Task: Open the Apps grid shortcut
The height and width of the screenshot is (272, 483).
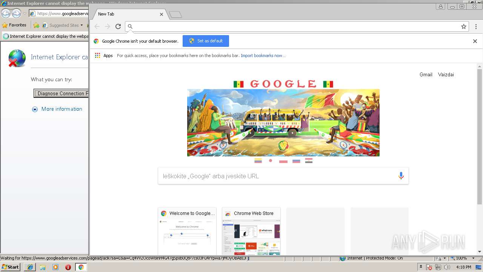Action: click(x=104, y=56)
